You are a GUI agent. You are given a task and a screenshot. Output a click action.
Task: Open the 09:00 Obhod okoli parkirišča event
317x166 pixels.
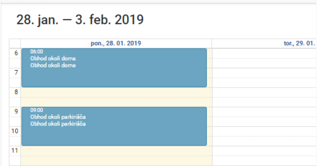tap(114, 126)
